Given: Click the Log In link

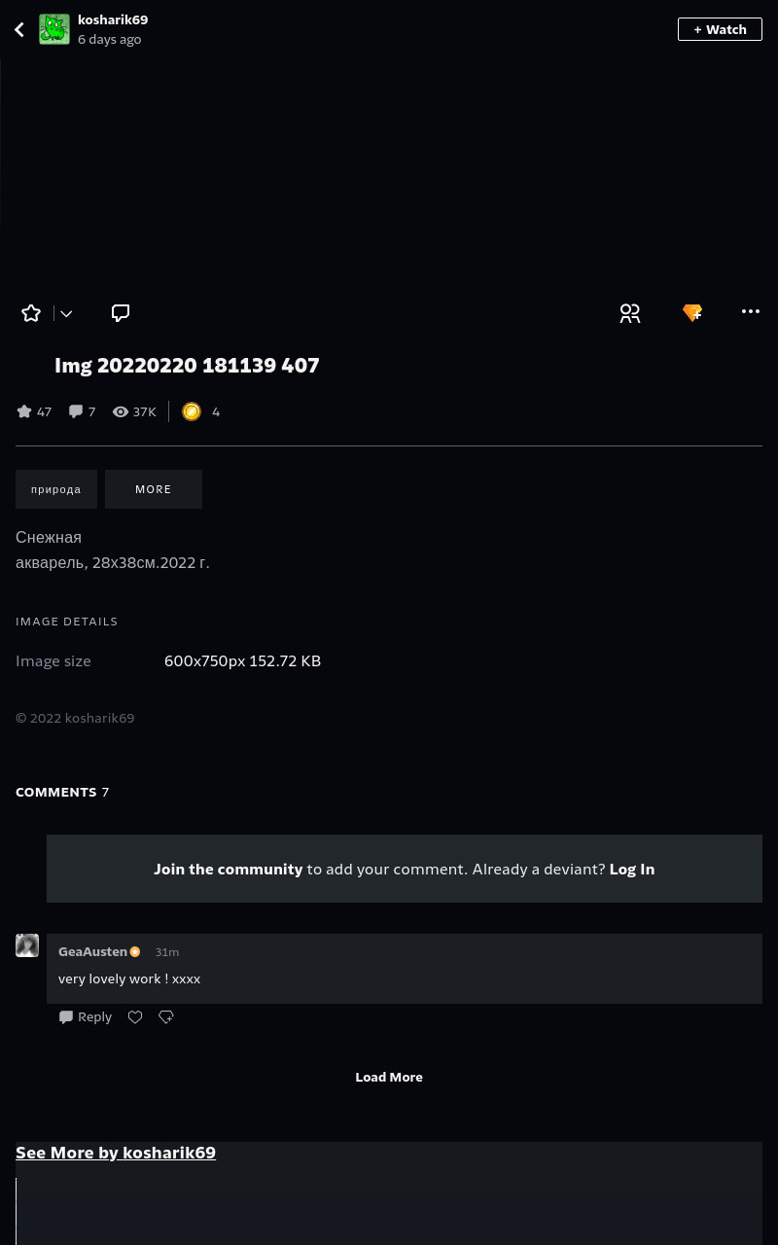Looking at the screenshot, I should pyautogui.click(x=632, y=869).
